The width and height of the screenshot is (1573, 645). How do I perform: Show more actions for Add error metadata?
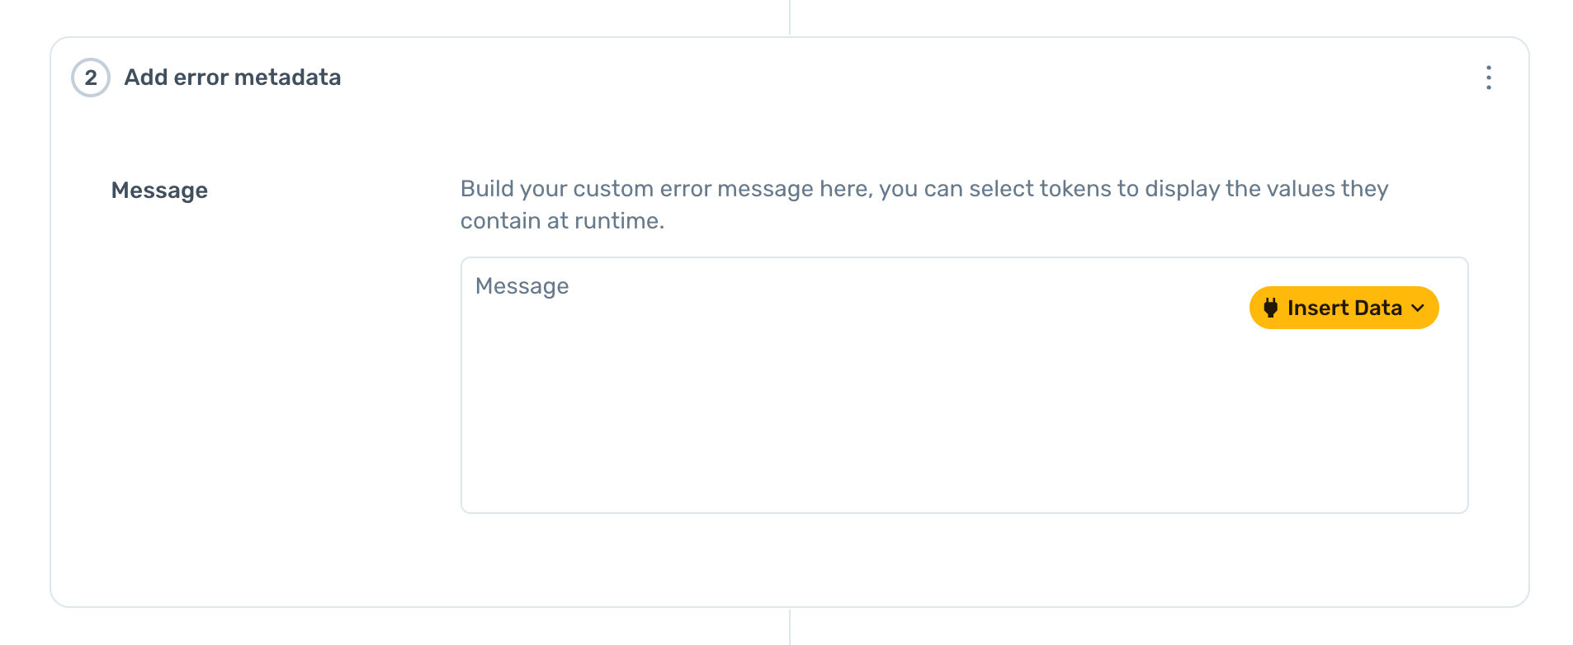[x=1488, y=78]
